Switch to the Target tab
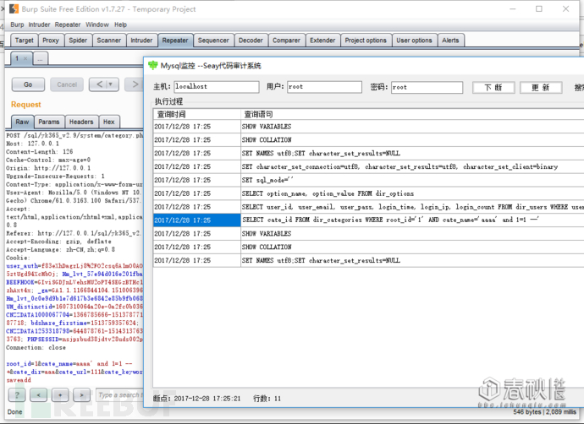The width and height of the screenshot is (584, 424). coord(25,41)
